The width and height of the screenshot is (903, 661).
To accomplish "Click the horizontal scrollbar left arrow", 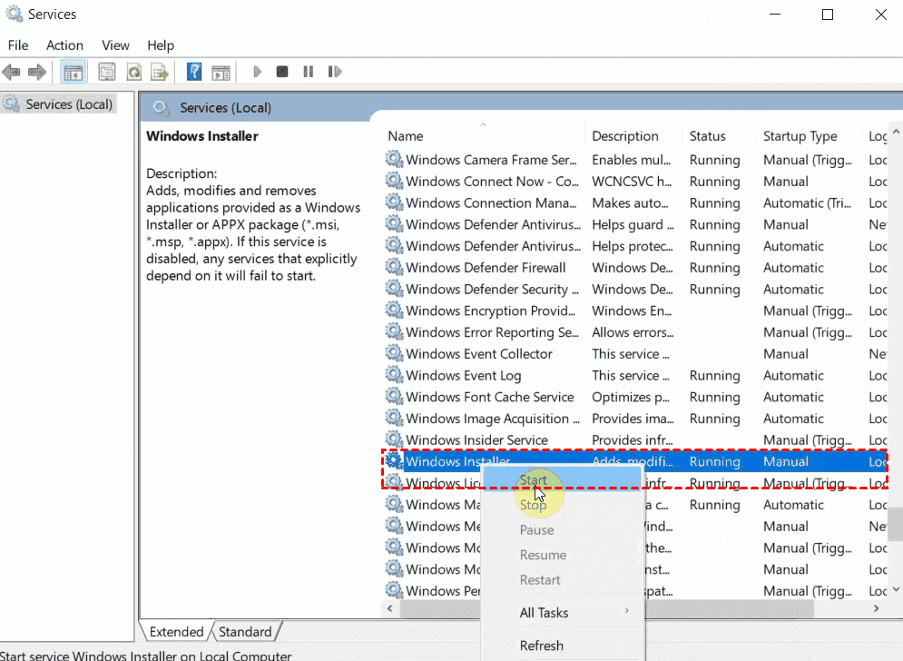I will coord(390,608).
